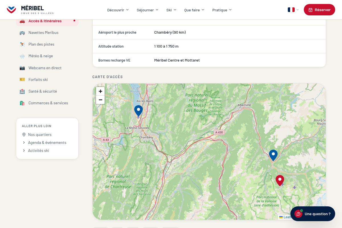Click the Albertville label on the map
The width and height of the screenshot is (342, 228).
click(x=244, y=105)
